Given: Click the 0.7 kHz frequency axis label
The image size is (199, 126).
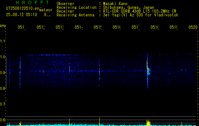Looking at the screenshot, I should point(3,104).
